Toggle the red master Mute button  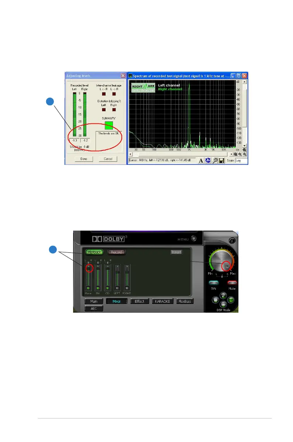tap(232, 283)
